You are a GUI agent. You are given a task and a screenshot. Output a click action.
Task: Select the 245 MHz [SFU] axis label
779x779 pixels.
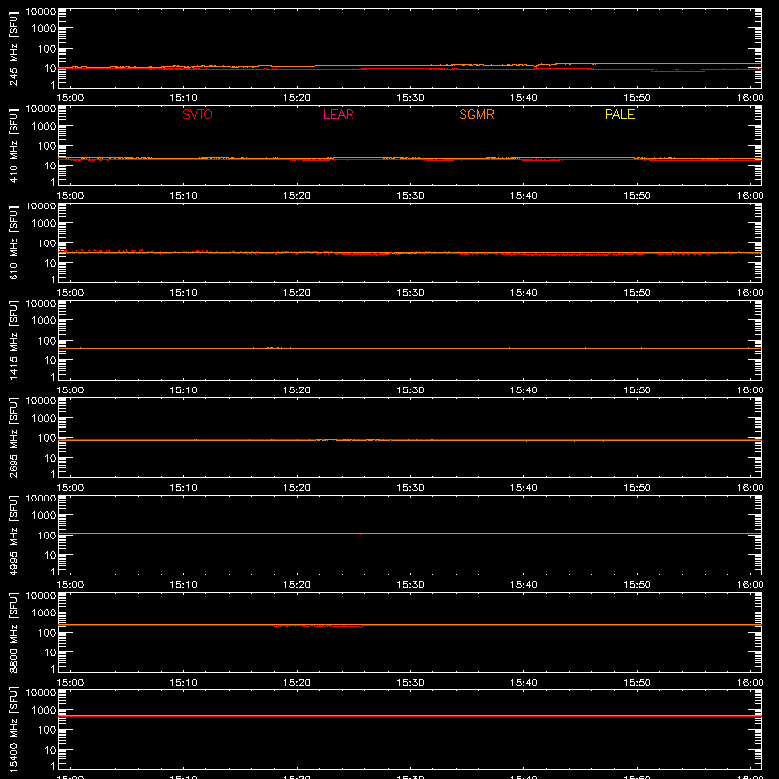13,48
